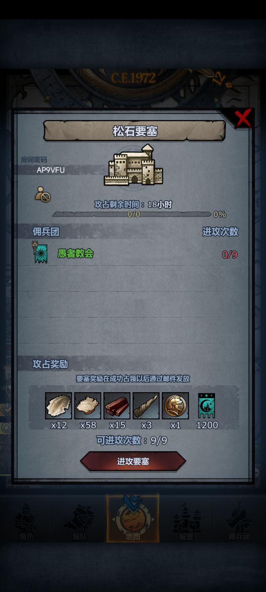Click the blocked user icon
The height and width of the screenshot is (592, 266).
pos(42,194)
